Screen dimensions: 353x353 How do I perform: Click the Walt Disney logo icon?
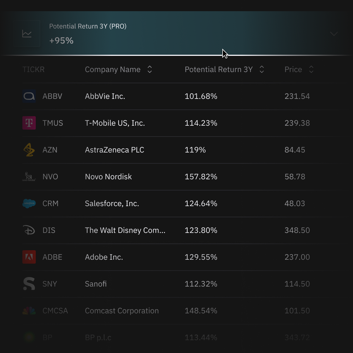(x=29, y=230)
